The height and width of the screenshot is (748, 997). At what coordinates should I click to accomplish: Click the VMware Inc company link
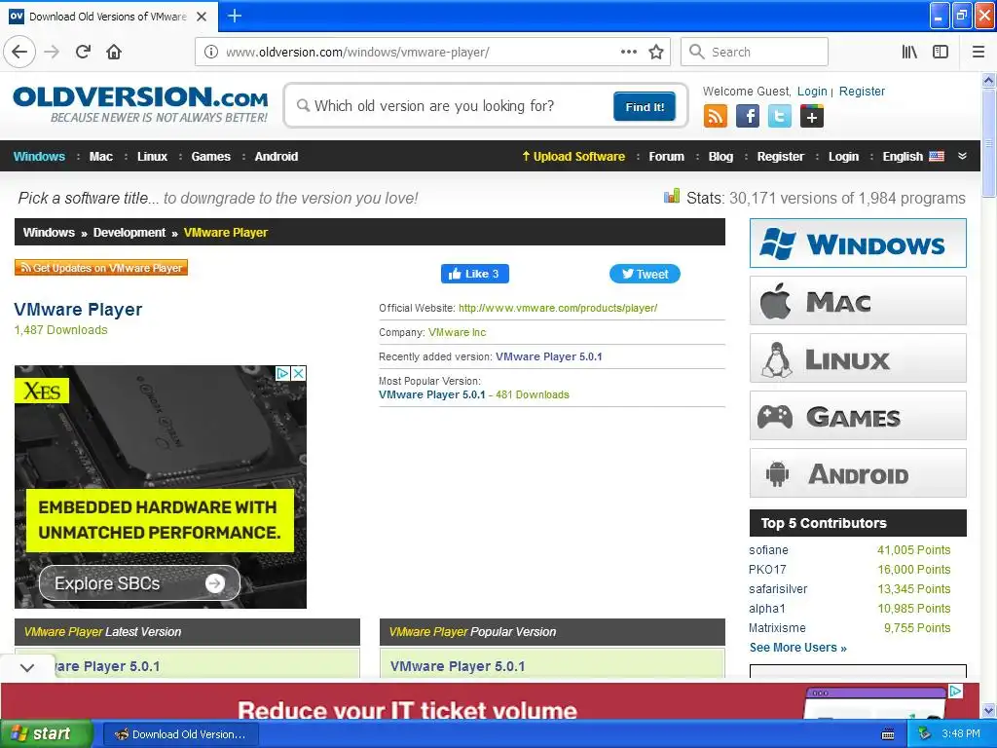pos(457,332)
